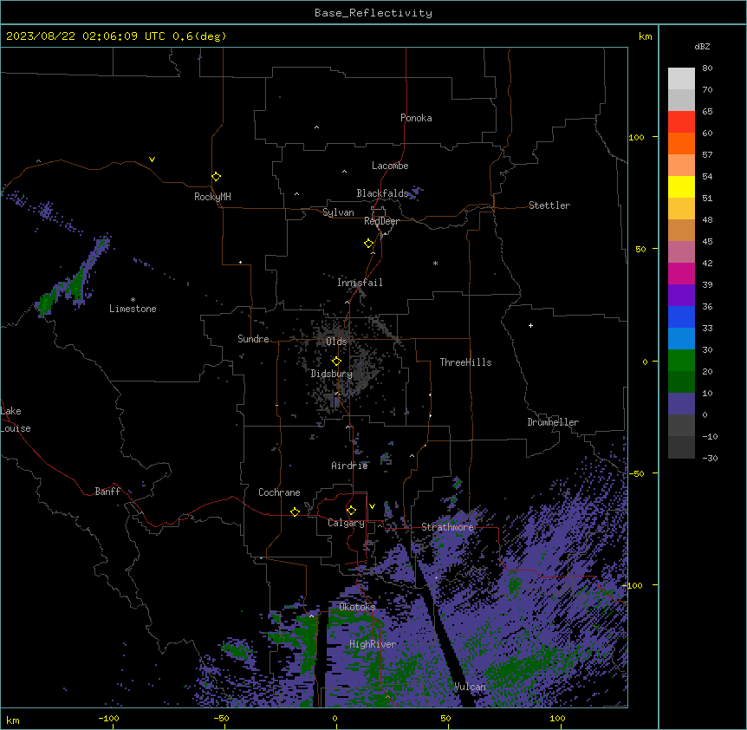Pick the slate purple 0-10 dBZ swatch
Viewport: 747px width, 730px height.
point(681,404)
